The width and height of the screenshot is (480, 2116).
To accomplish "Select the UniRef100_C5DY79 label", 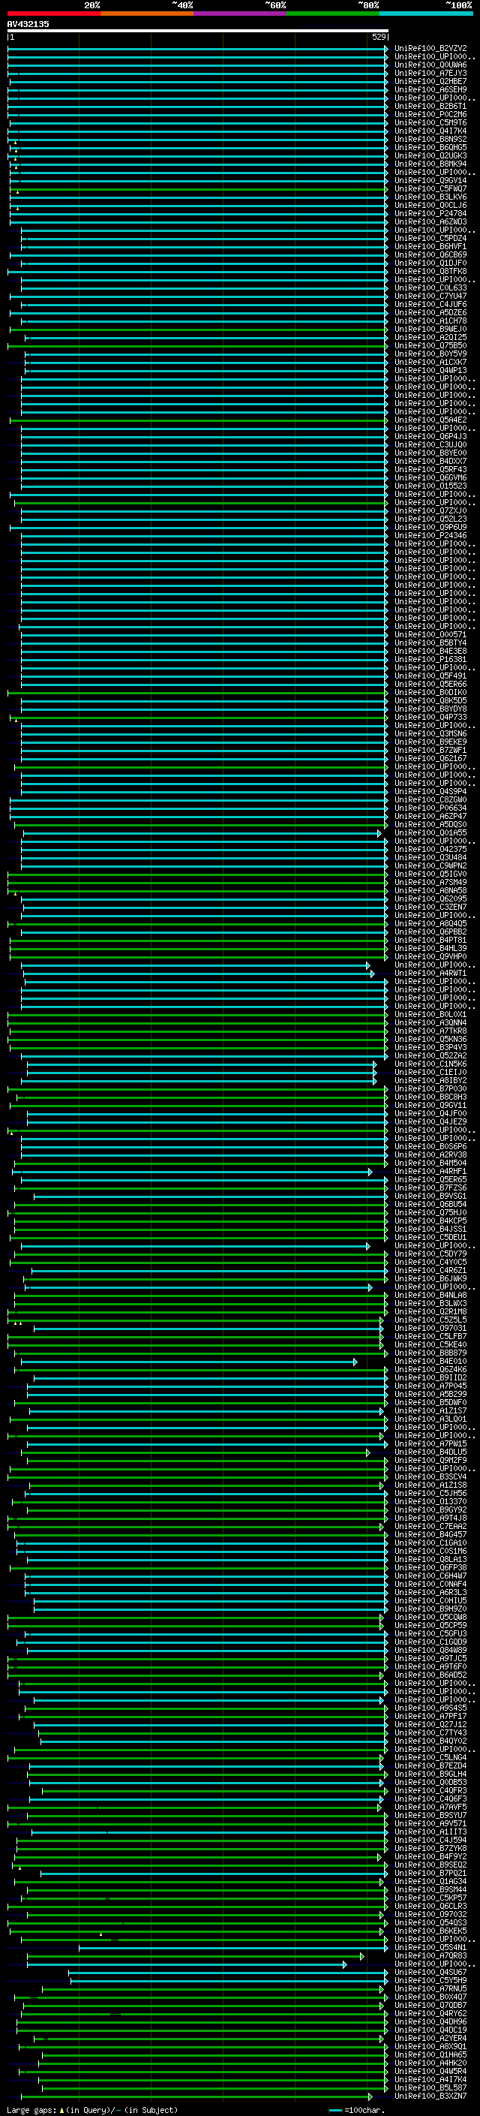I will tap(430, 1254).
